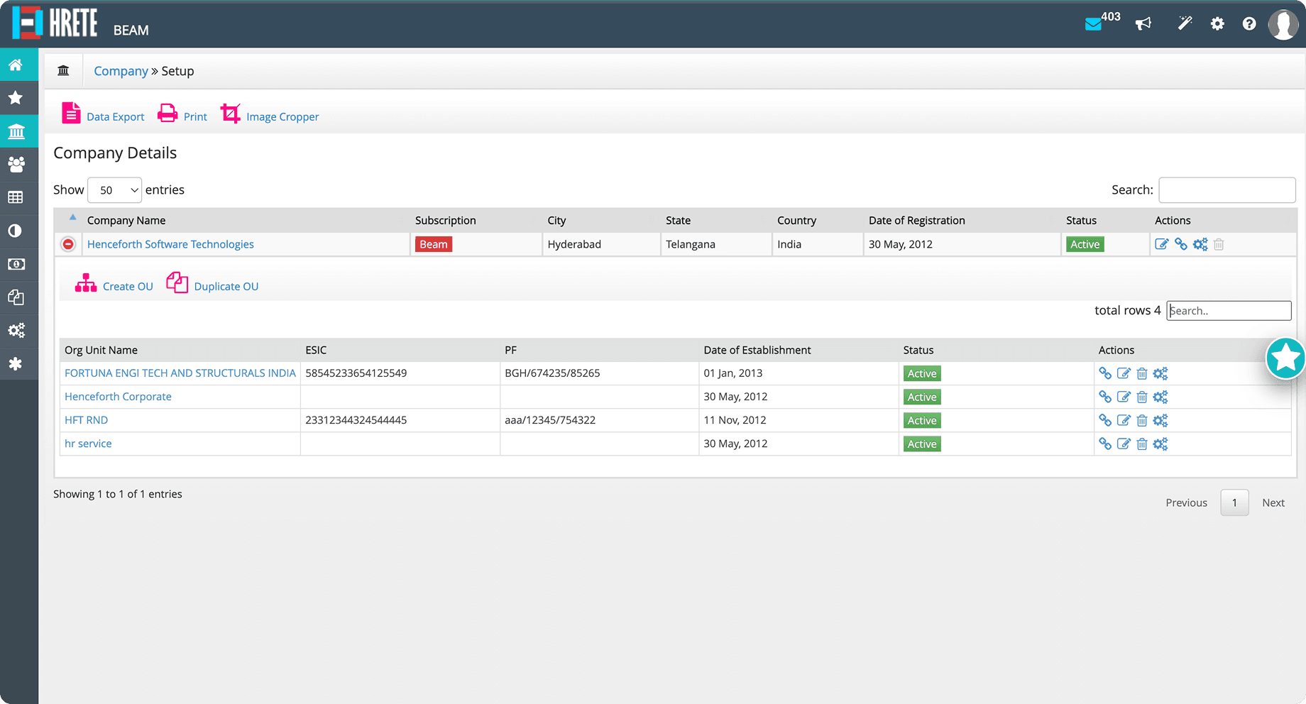The width and height of the screenshot is (1306, 704).
Task: Edit the HFT RND org unit
Action: (x=1124, y=420)
